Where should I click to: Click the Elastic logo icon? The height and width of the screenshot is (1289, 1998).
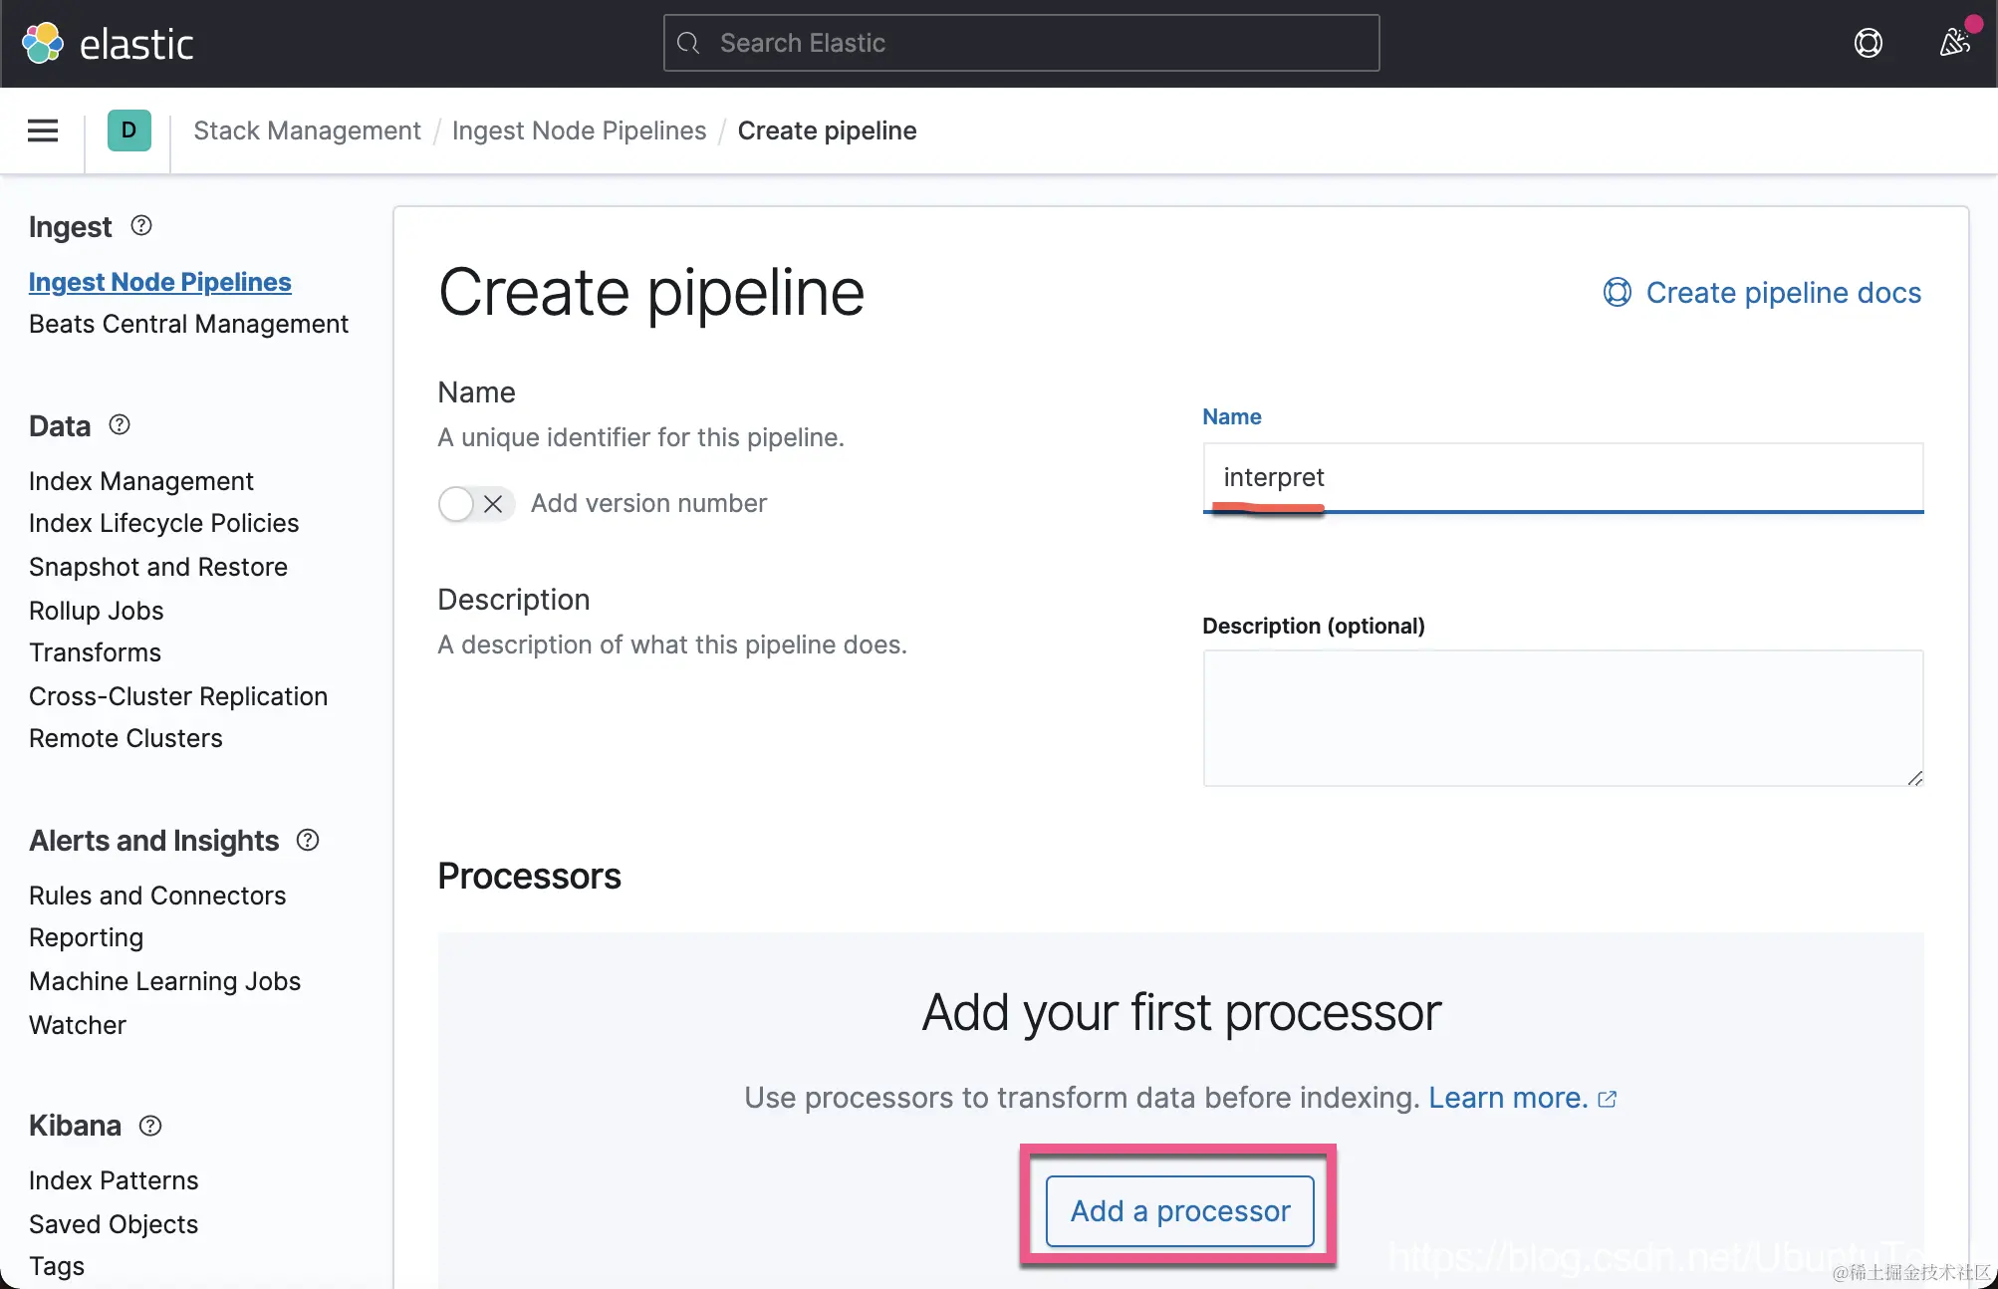(43, 43)
